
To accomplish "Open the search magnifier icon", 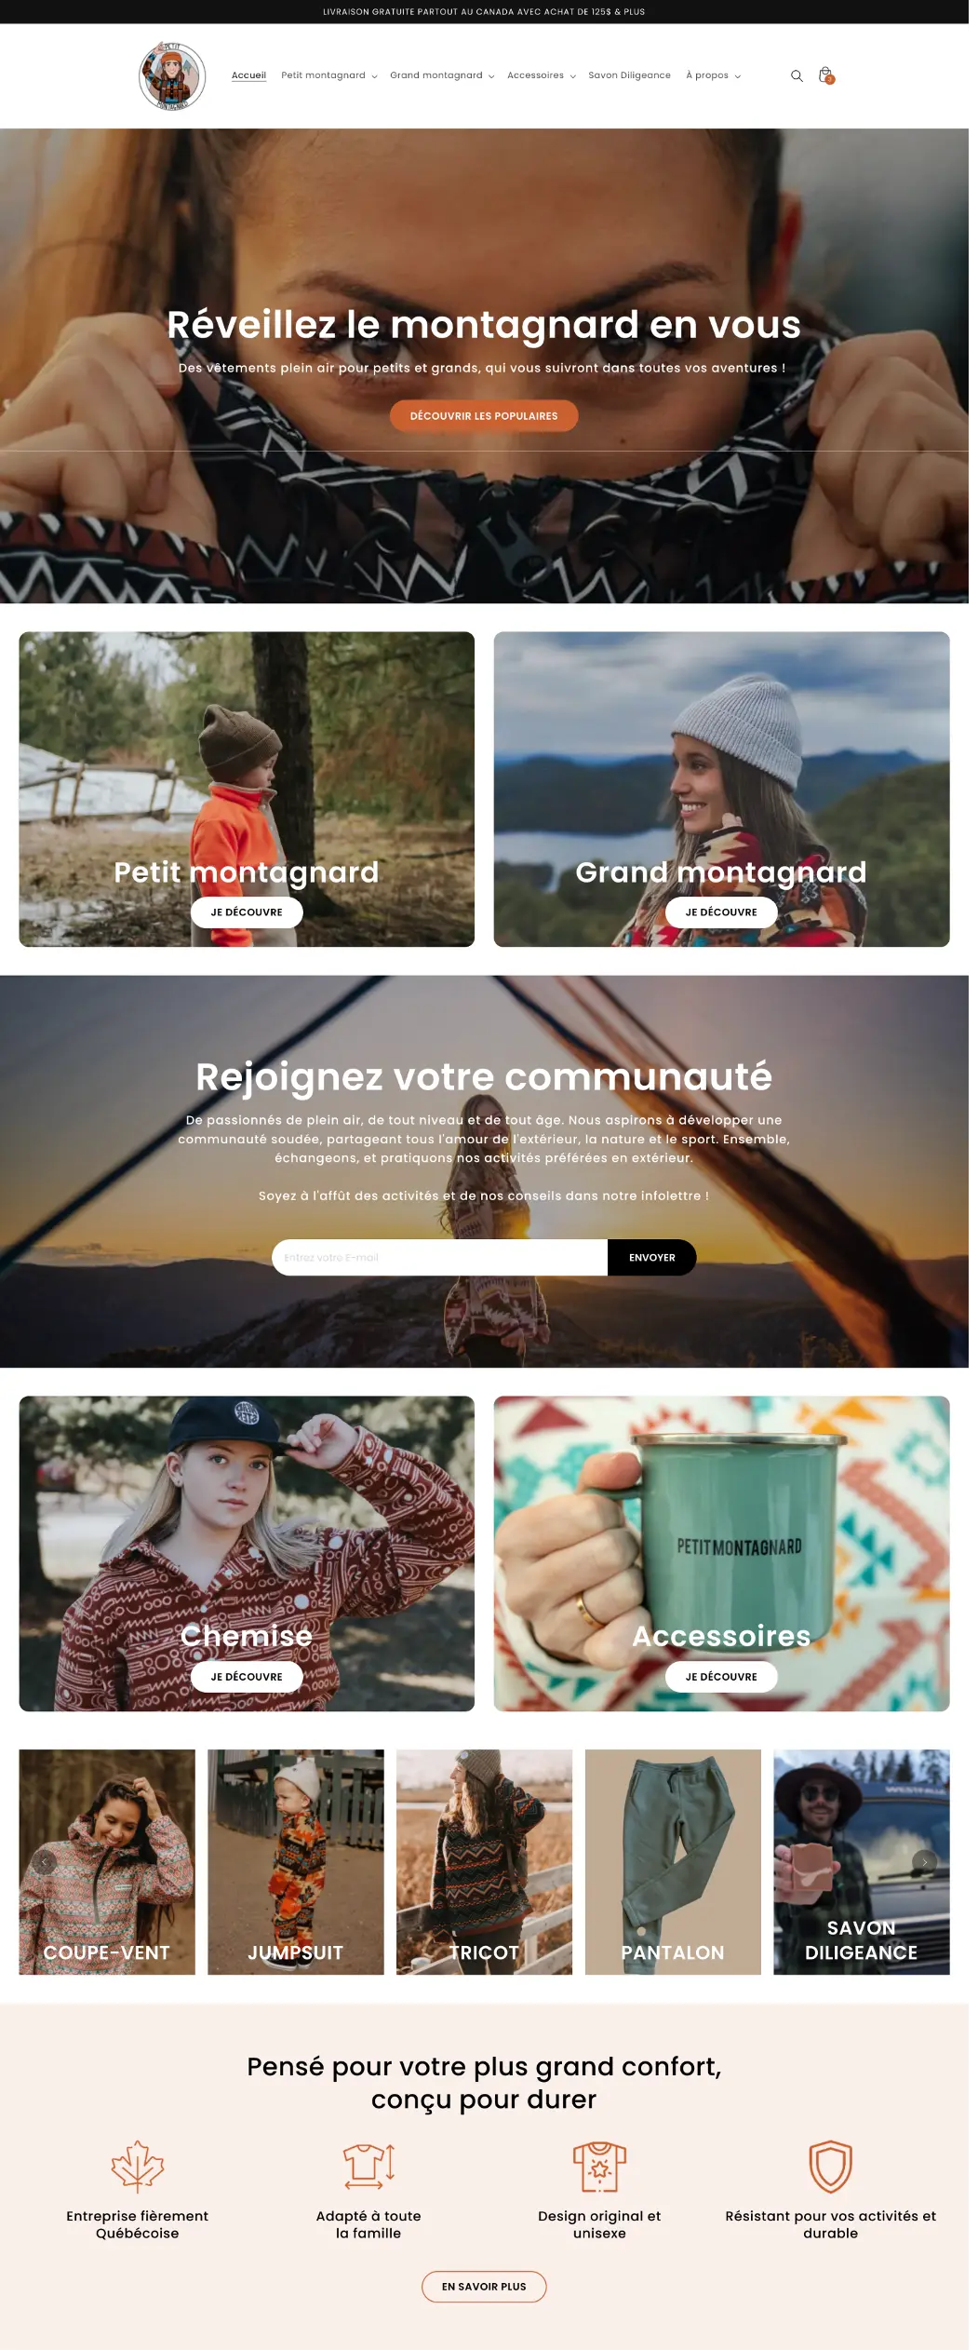I will pos(804,76).
